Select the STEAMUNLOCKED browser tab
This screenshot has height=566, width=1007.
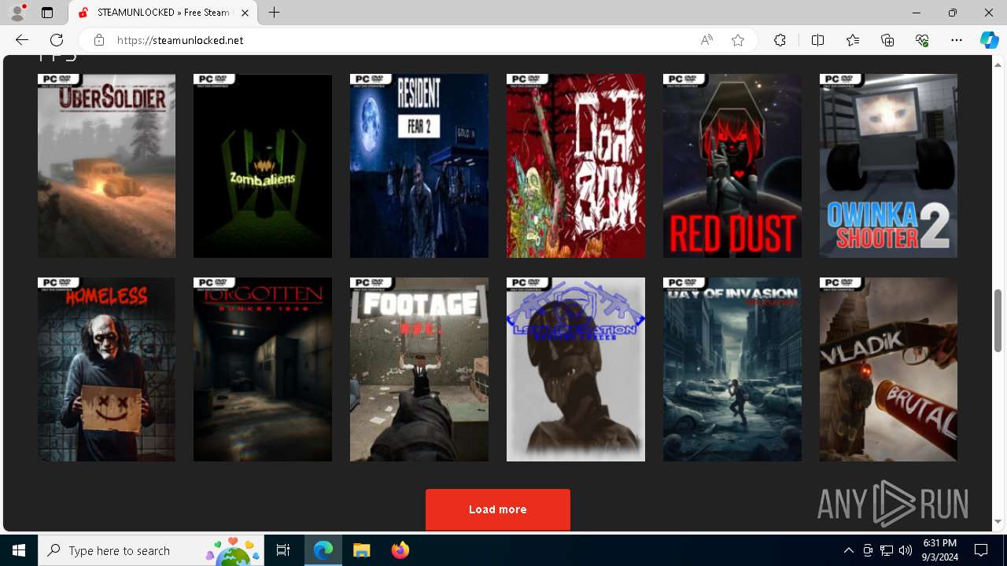164,13
